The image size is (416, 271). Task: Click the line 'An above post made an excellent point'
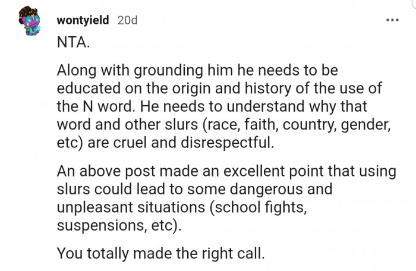pos(226,171)
